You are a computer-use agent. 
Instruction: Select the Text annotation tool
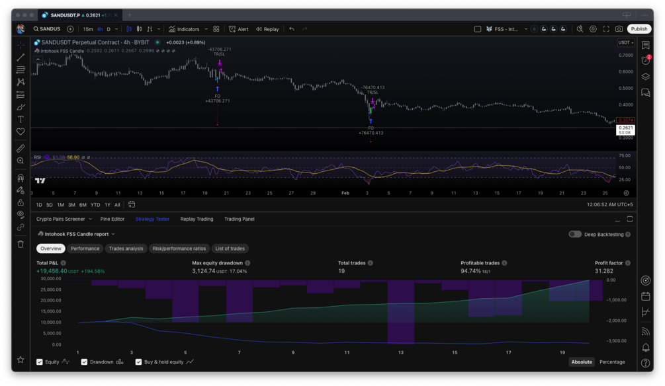click(x=21, y=120)
